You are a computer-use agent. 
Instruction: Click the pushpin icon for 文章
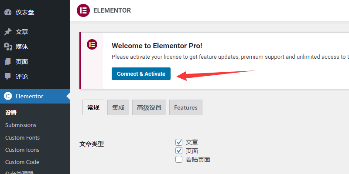coord(8,32)
